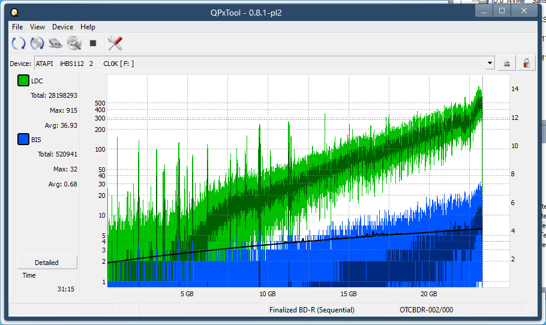
Task: Click the elapsed time 31:15 value
Action: [x=66, y=289]
